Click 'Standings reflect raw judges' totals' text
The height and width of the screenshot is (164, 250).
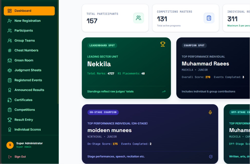pyautogui.click(x=110, y=91)
